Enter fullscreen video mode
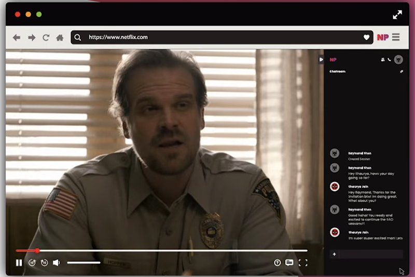This screenshot has width=415, height=277. click(x=303, y=262)
